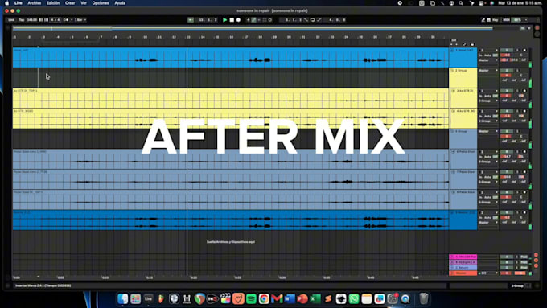Click the MIDI overdub plus icon
This screenshot has height=308, width=547.
249,20
